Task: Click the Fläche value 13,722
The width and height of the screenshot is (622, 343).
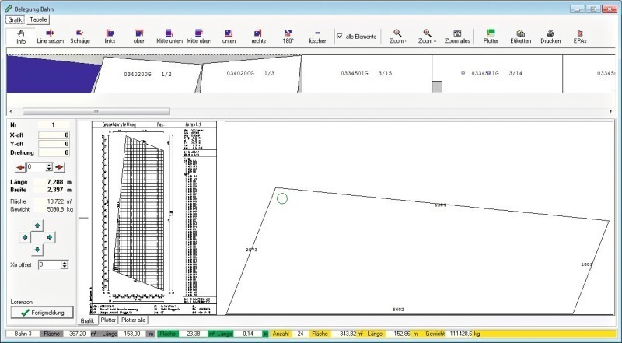Action: tap(54, 201)
